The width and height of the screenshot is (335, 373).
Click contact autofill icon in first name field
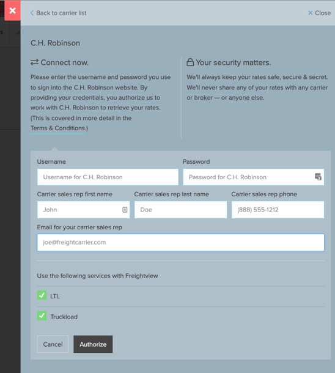point(125,210)
